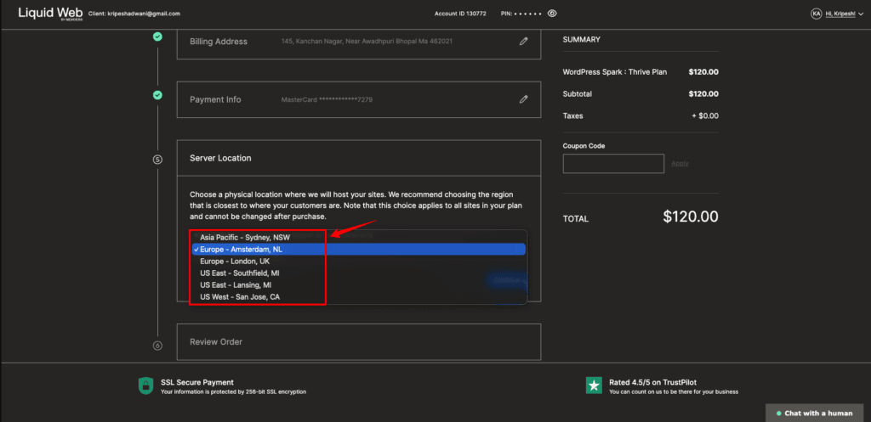Click the Coupon Code input field
This screenshot has width=871, height=422.
coord(613,164)
